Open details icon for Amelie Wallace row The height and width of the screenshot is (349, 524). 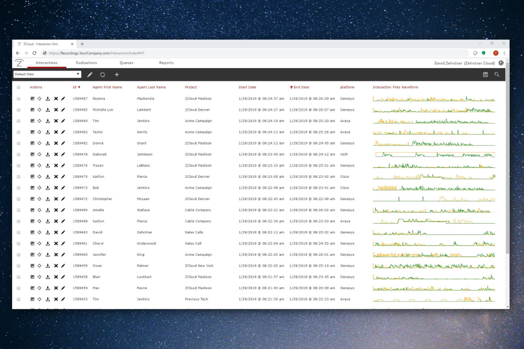click(x=32, y=210)
